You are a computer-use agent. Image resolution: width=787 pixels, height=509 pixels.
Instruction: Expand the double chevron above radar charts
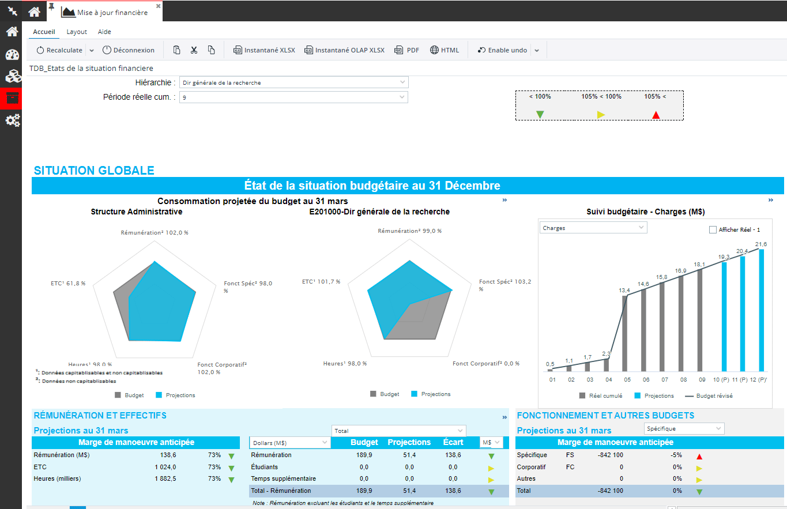[x=504, y=200]
